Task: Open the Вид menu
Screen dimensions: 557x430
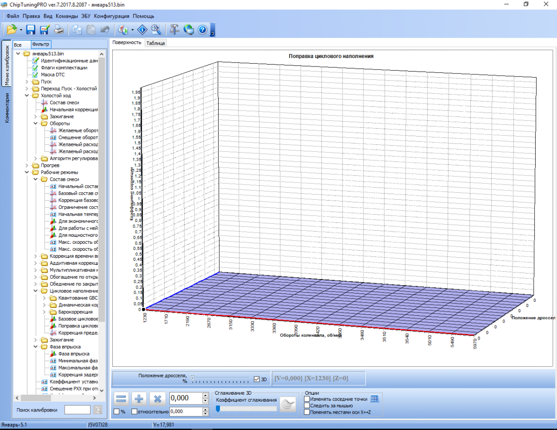Action: [x=48, y=16]
